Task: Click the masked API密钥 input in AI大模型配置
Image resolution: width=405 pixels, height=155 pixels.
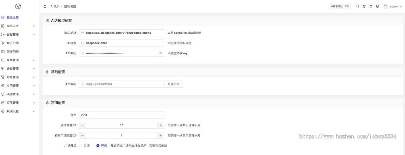Action: (122, 53)
